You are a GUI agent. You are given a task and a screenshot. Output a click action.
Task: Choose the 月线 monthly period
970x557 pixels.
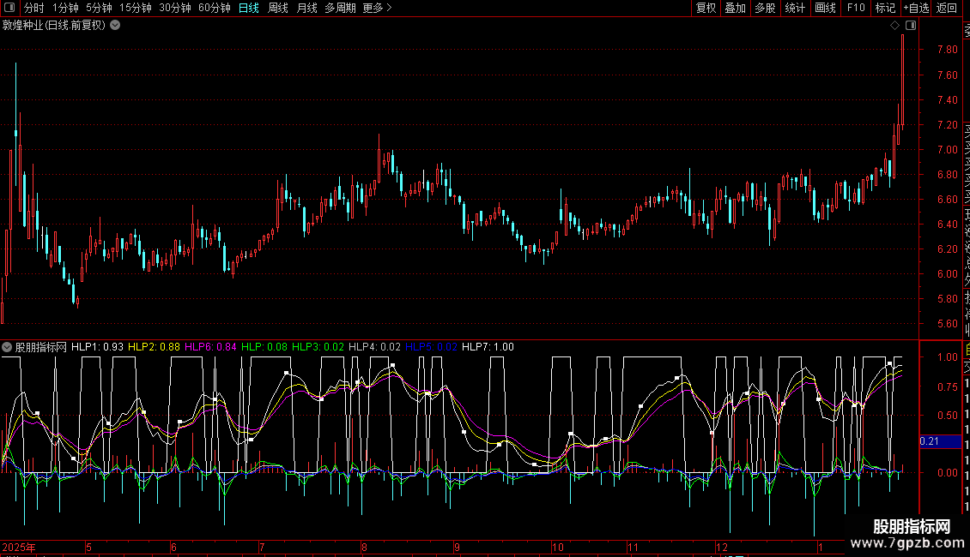(306, 8)
